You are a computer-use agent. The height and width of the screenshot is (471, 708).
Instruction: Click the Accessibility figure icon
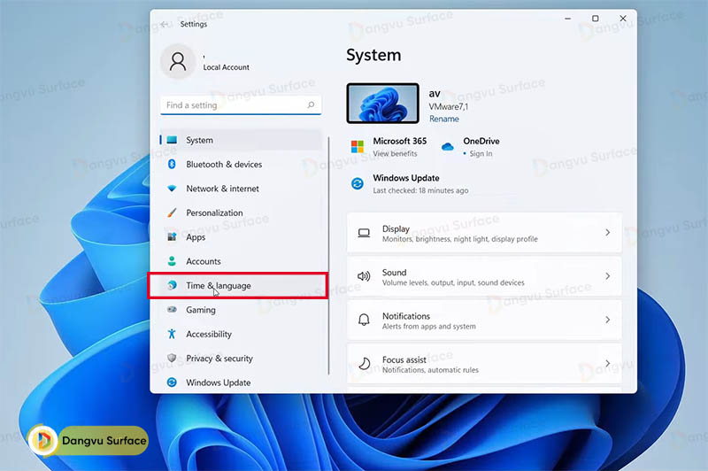tap(172, 334)
